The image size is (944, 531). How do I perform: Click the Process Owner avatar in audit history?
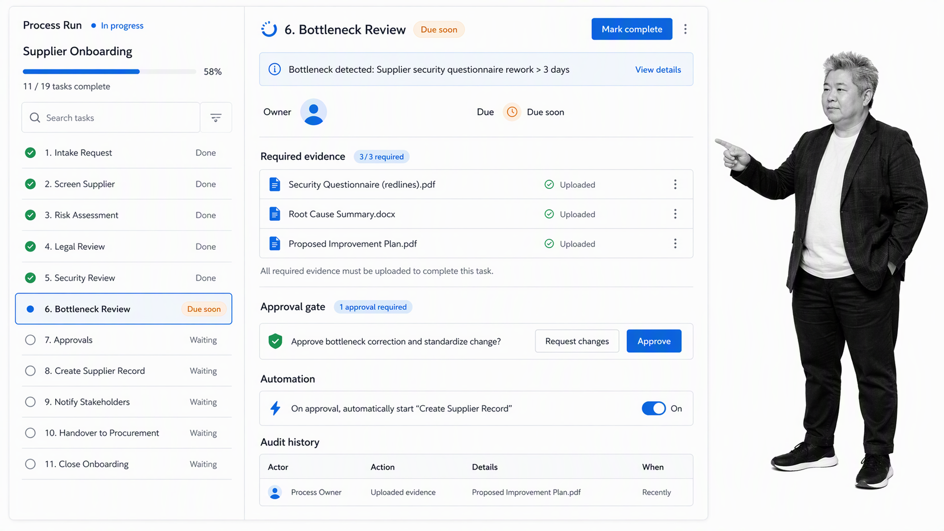point(275,492)
